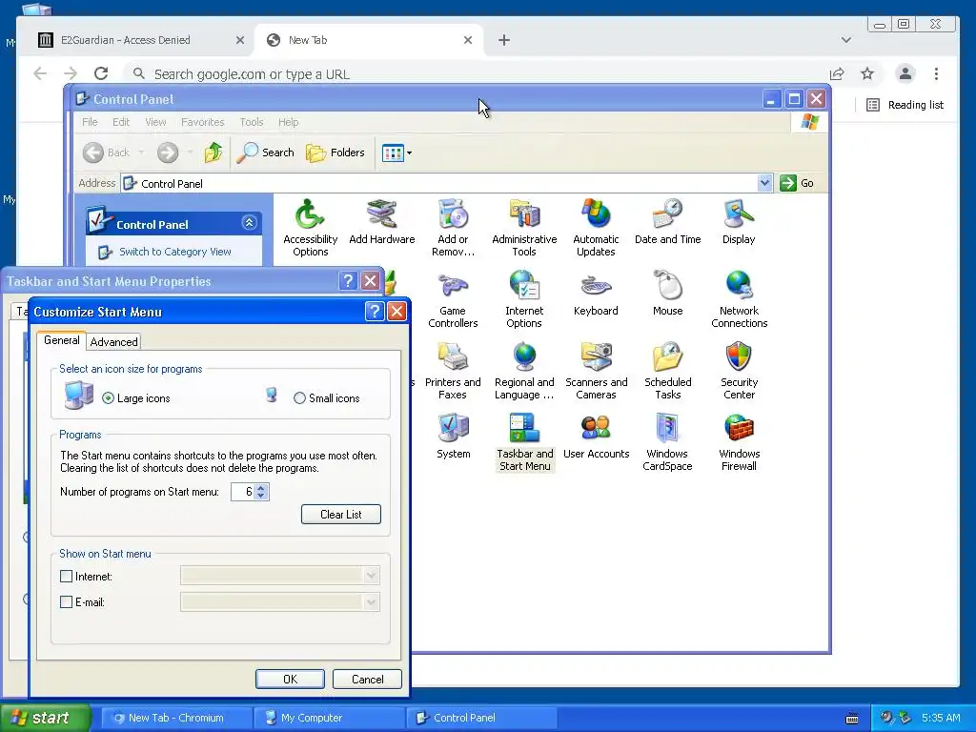976x732 pixels.
Task: Click the Up folder toolbar icon
Action: click(x=213, y=152)
